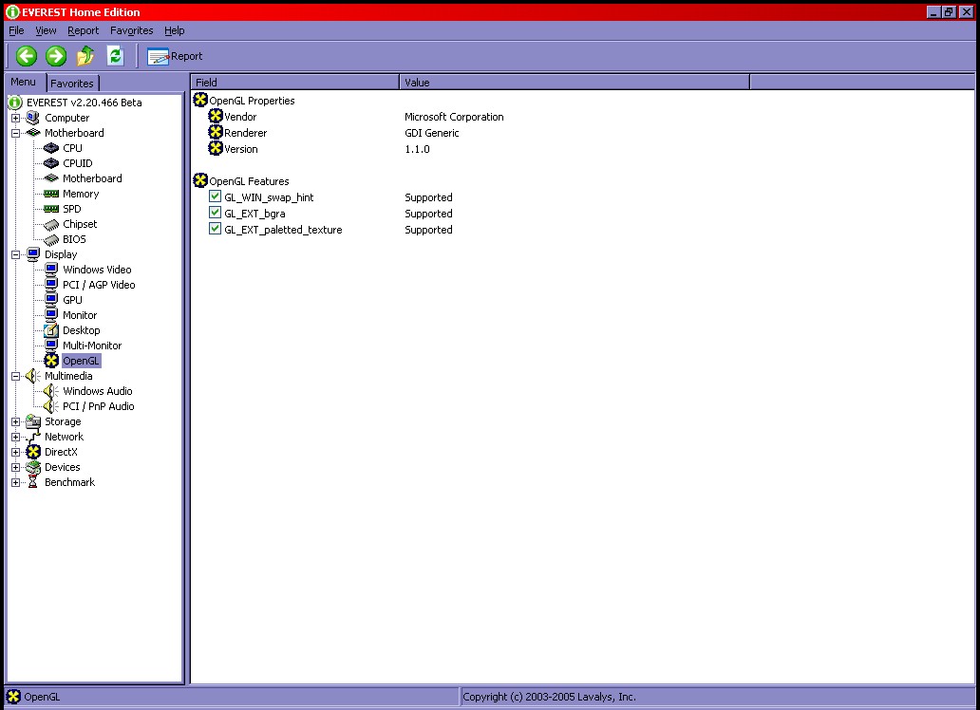Expand the Storage tree node
This screenshot has width=980, height=710.
click(x=15, y=421)
